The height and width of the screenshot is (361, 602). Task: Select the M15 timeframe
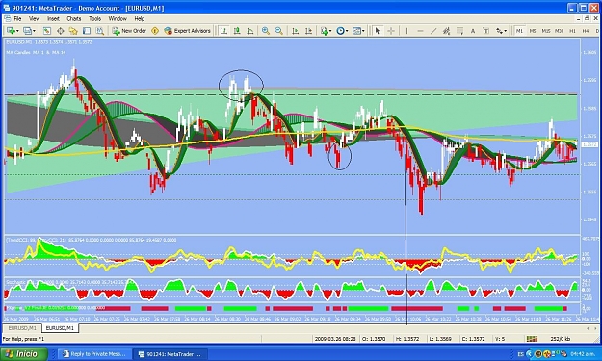tap(546, 31)
